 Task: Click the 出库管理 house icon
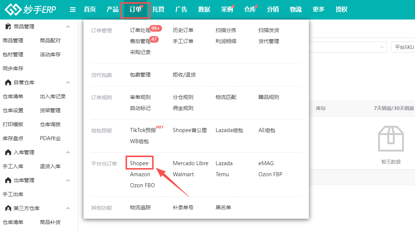pyautogui.click(x=8, y=180)
